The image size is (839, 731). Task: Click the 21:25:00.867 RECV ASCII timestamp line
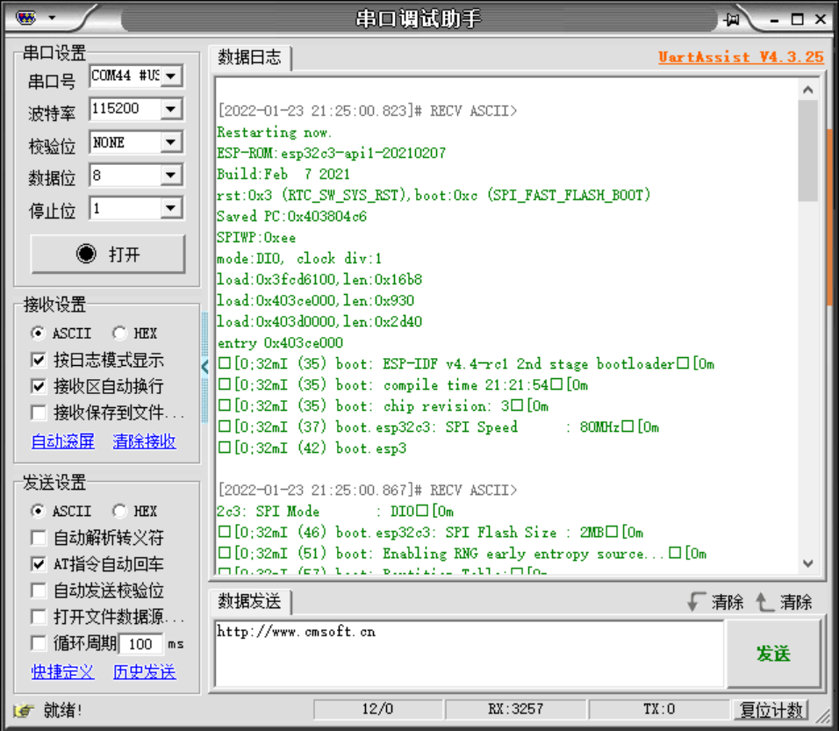(x=368, y=491)
